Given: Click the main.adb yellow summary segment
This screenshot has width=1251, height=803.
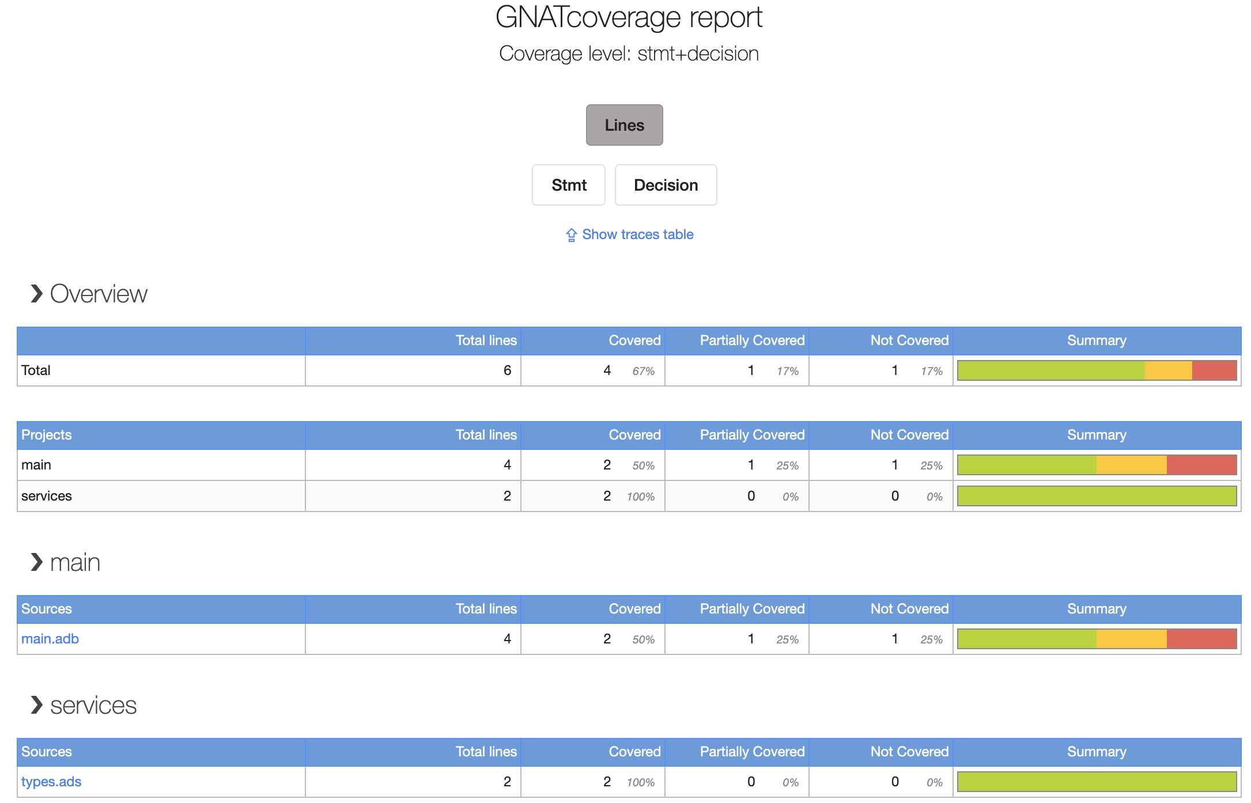Looking at the screenshot, I should click(x=1131, y=639).
